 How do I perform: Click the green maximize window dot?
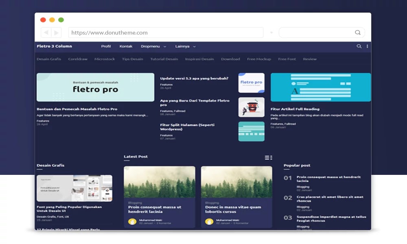pos(61,20)
